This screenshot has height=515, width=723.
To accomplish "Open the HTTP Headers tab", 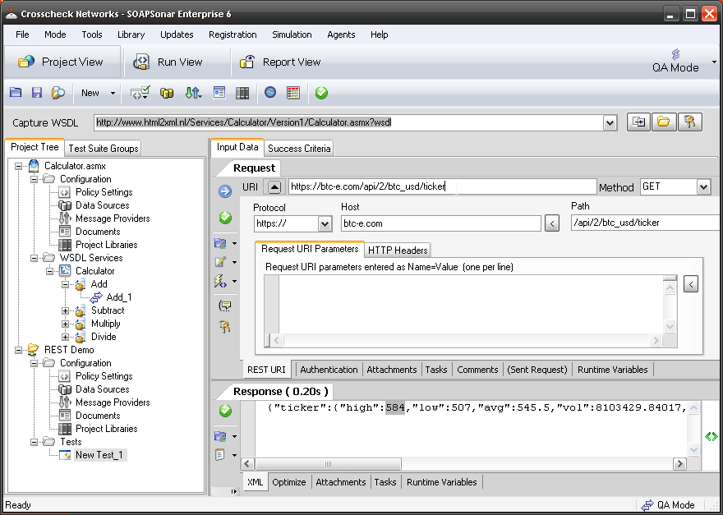I will coord(398,251).
